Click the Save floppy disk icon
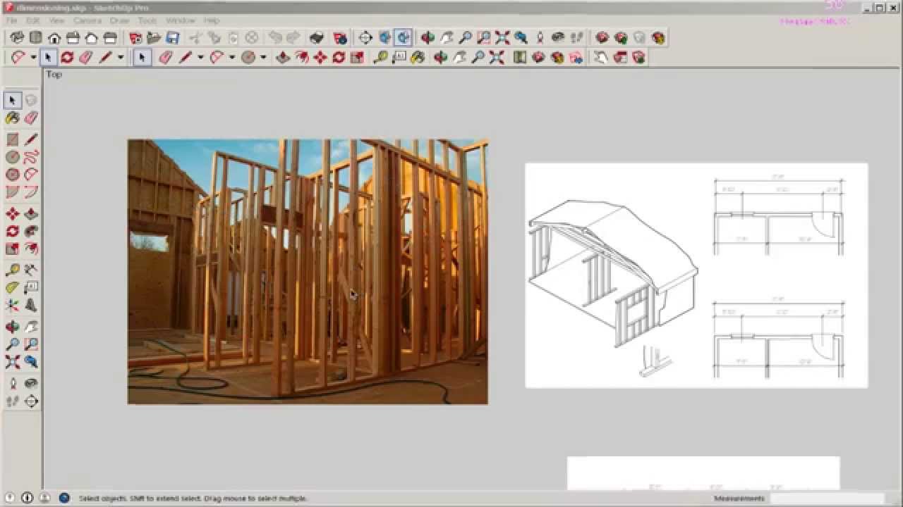This screenshot has height=507, width=903. pos(173,37)
